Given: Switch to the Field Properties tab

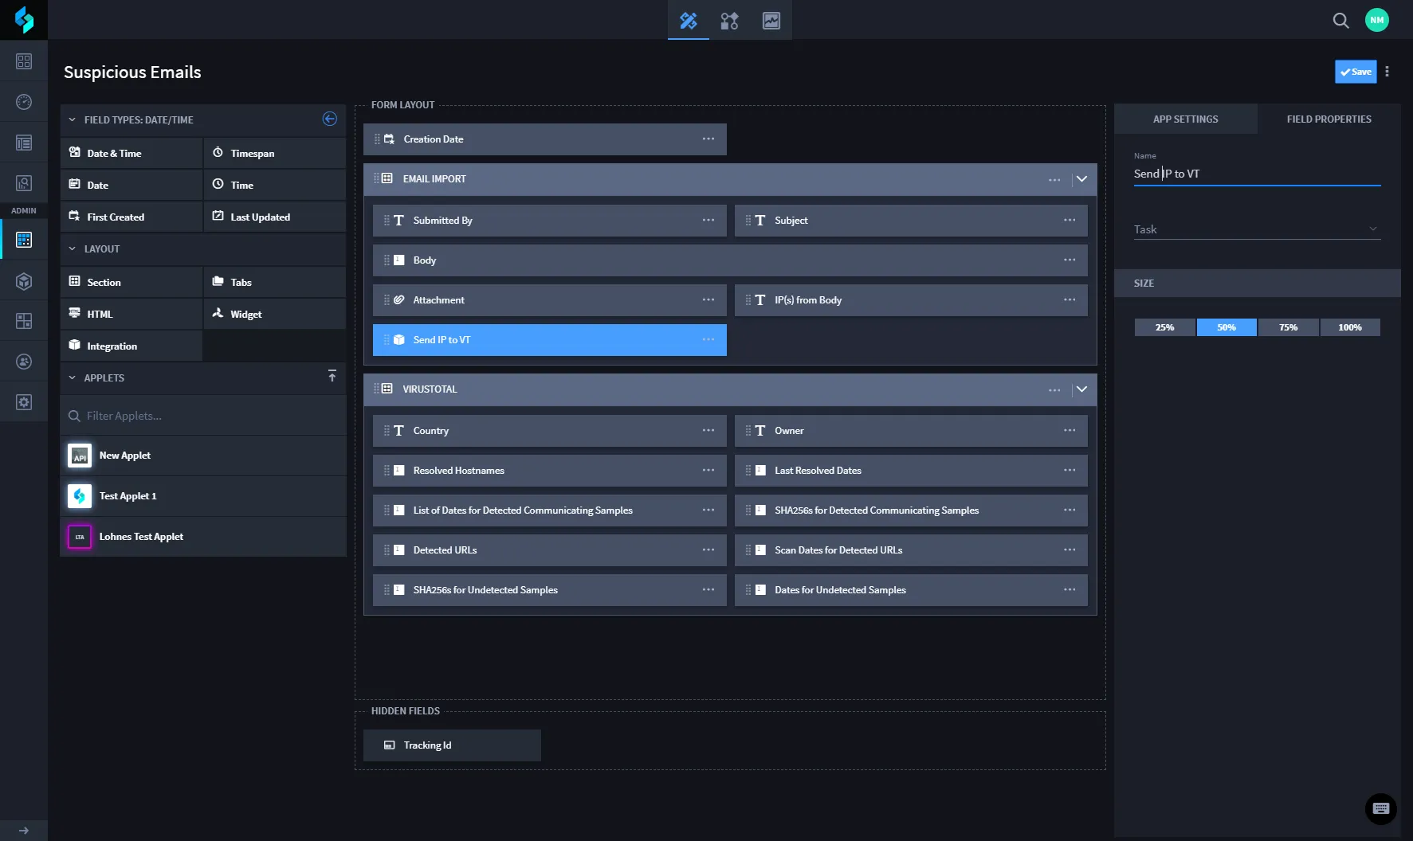Looking at the screenshot, I should (x=1329, y=119).
